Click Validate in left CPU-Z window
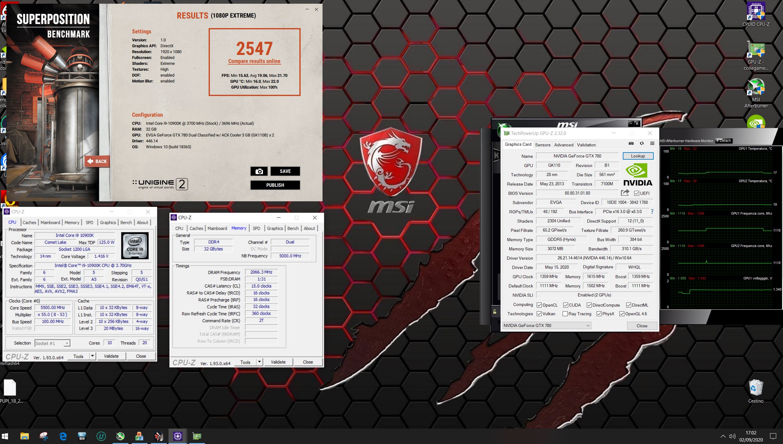The height and width of the screenshot is (444, 783). [111, 356]
